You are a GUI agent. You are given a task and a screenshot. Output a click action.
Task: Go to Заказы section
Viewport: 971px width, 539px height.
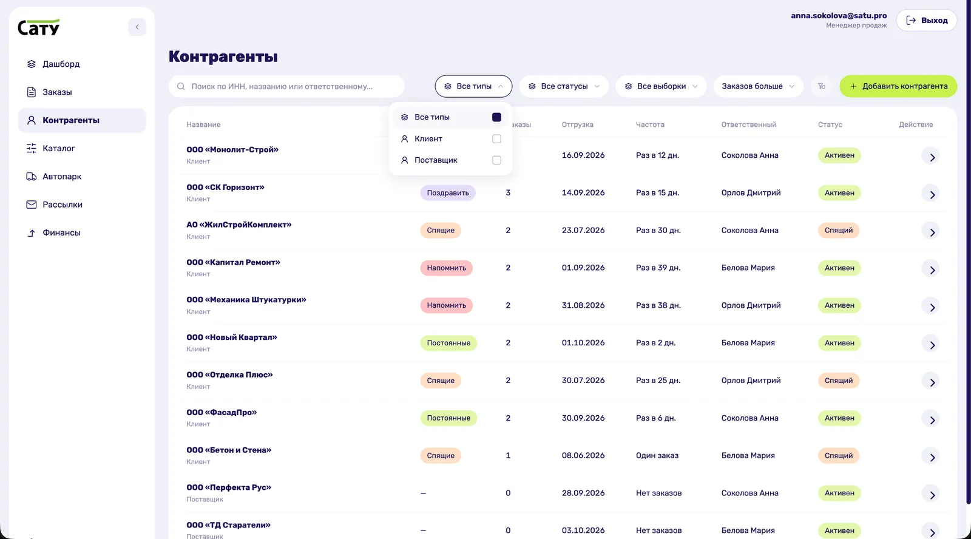(82, 92)
